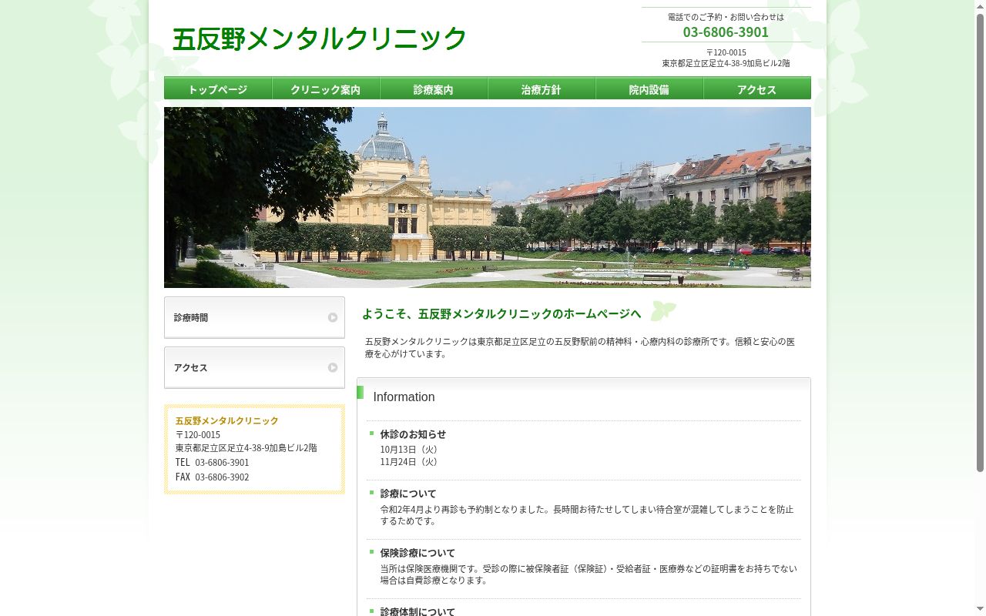Viewport: 986px width, 616px height.
Task: Click the welcome heading ようこそ、五反野メンタルクリニック
Action: click(x=501, y=314)
